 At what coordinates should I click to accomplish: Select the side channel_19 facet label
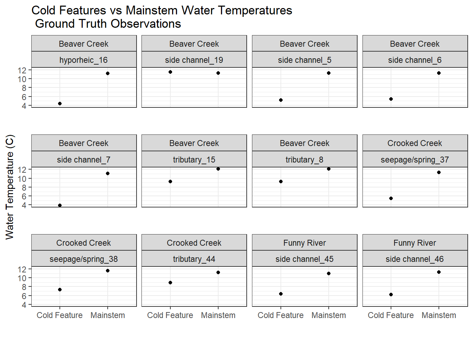point(194,60)
